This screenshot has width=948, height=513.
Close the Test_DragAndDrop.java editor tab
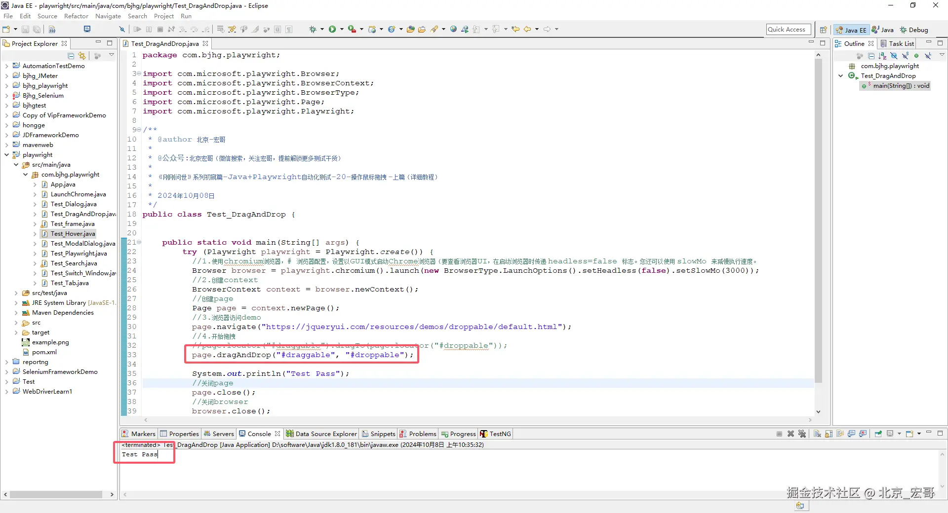[205, 43]
